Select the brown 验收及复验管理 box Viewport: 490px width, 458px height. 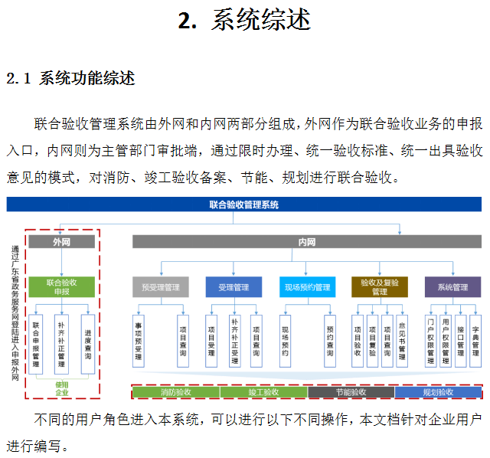click(380, 286)
